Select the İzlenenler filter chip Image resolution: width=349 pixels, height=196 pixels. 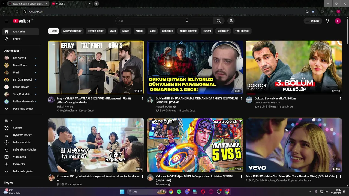[223, 31]
